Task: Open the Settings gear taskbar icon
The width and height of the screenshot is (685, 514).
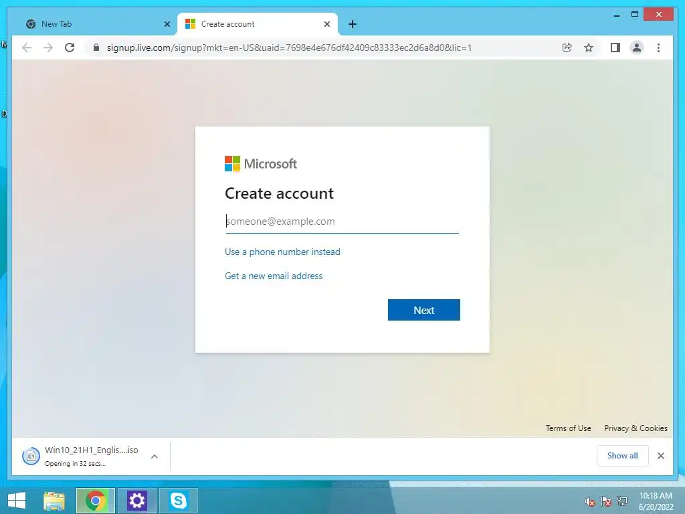Action: click(136, 501)
